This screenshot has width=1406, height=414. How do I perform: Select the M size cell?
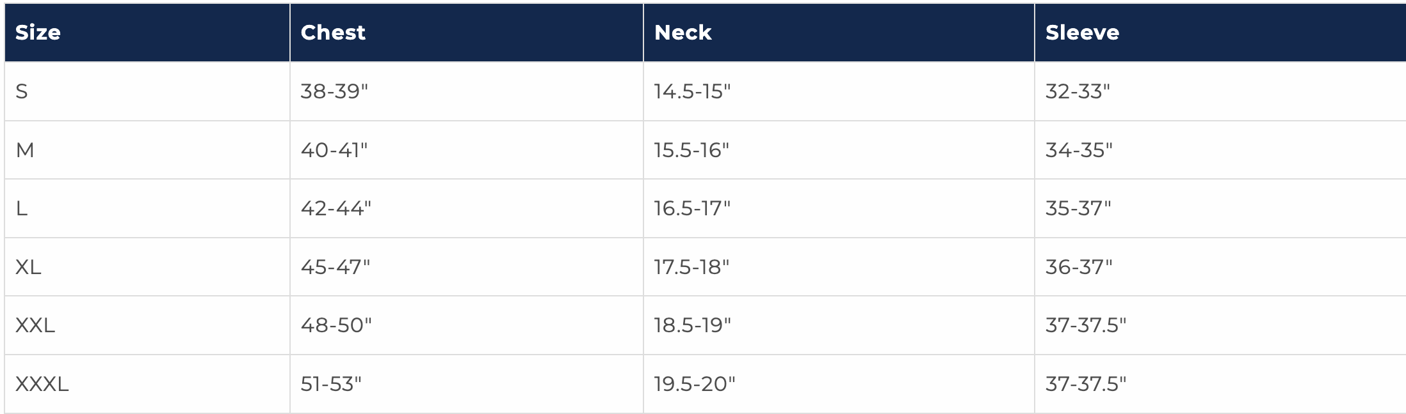tap(25, 150)
